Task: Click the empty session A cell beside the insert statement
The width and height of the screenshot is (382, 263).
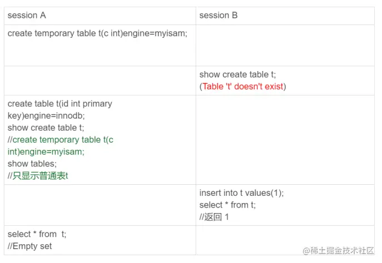Action: [100, 205]
